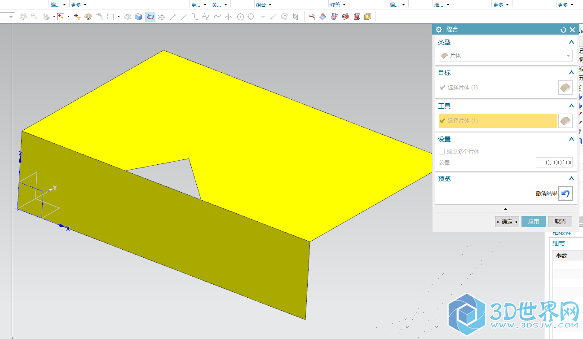Enable the spline curve snap icon
Viewport: 583px width, 339px height.
(x=217, y=17)
